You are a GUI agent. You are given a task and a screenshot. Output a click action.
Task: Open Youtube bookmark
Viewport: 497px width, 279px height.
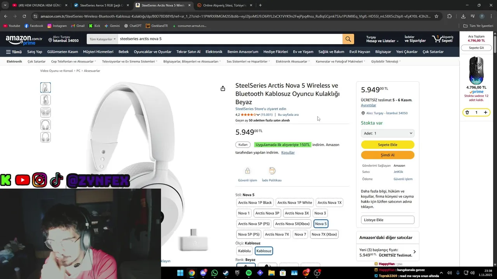pyautogui.click(x=12, y=26)
